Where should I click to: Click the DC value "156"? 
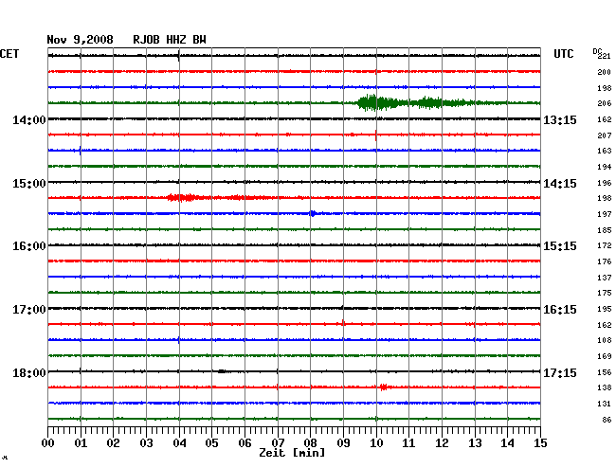605,372
